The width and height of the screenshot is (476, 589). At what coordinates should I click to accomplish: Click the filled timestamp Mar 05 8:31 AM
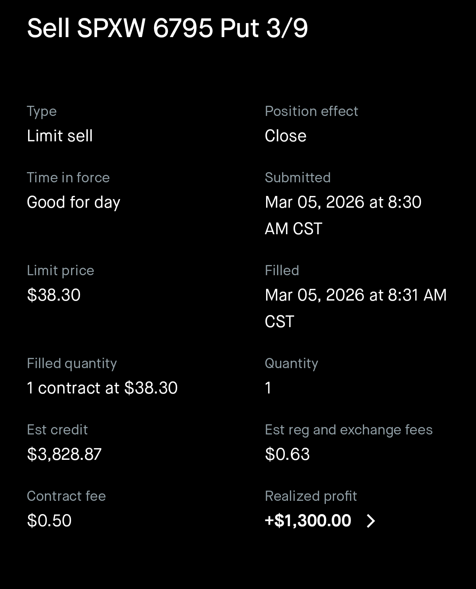(x=355, y=308)
